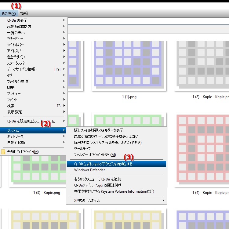Image resolution: width=229 pixels, height=229 pixels.
Task: Click the arrow next to 表示設定
Action: [64, 112]
